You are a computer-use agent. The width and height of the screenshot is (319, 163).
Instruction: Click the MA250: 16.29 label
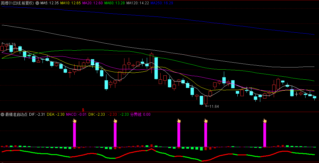[x=162, y=3]
